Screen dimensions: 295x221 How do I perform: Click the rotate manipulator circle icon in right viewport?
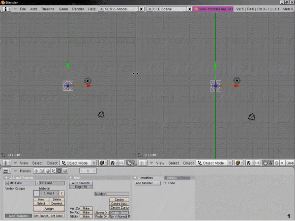point(277,163)
